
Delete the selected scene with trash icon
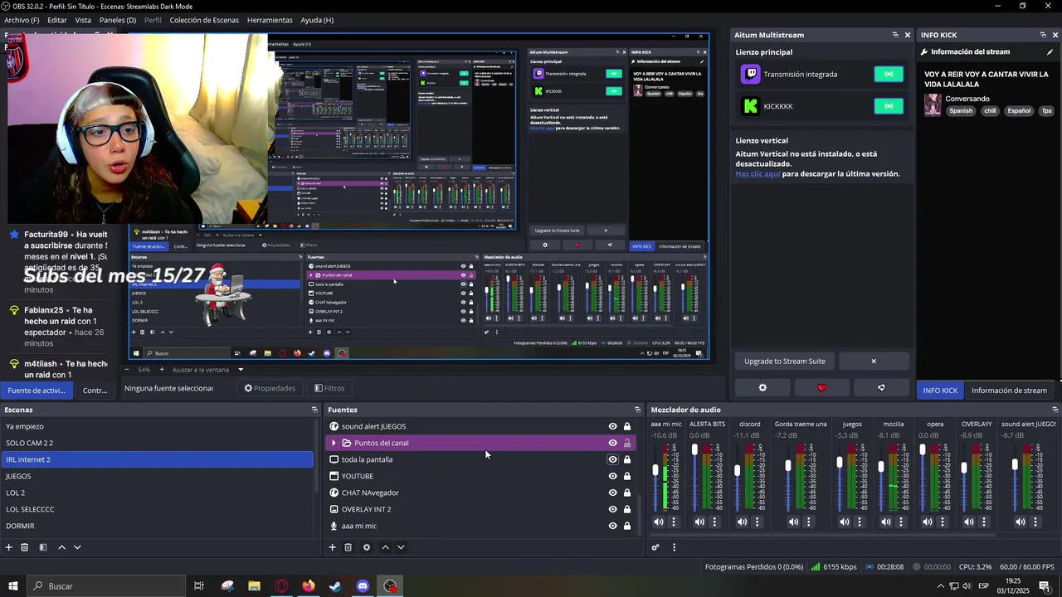click(x=25, y=547)
